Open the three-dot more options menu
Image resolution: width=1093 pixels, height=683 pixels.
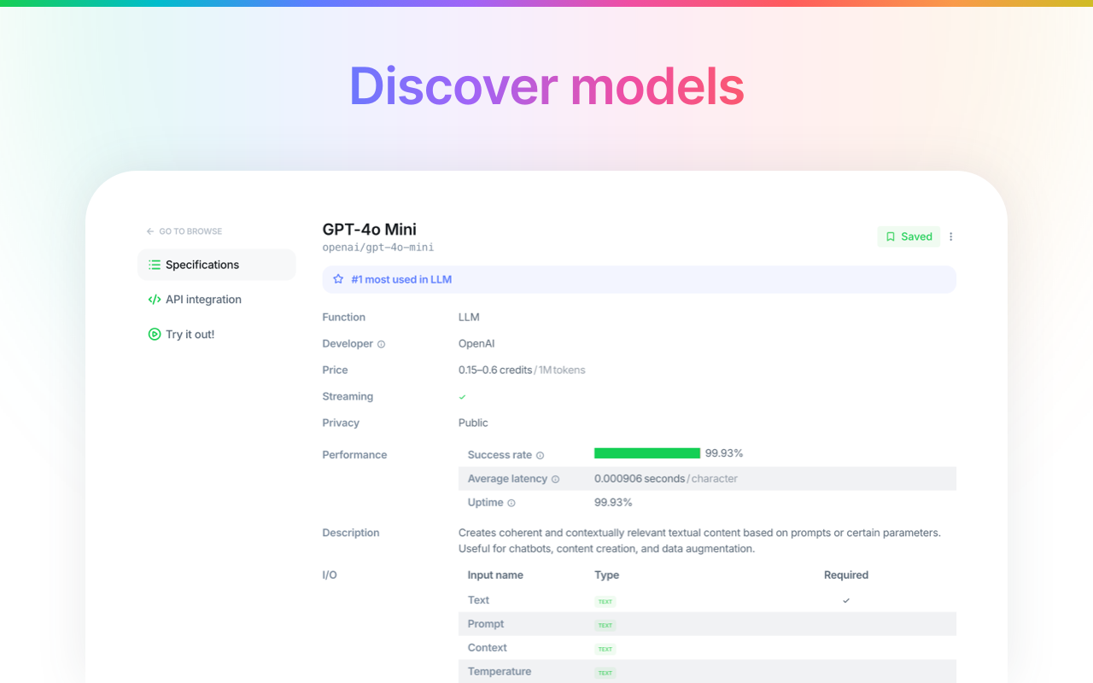951,236
